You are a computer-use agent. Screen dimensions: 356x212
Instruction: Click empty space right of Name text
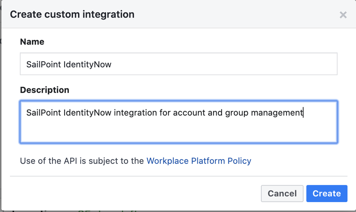click(232, 64)
